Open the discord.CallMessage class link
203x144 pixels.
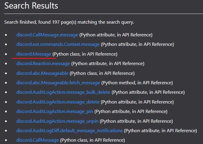pyautogui.click(x=38, y=140)
